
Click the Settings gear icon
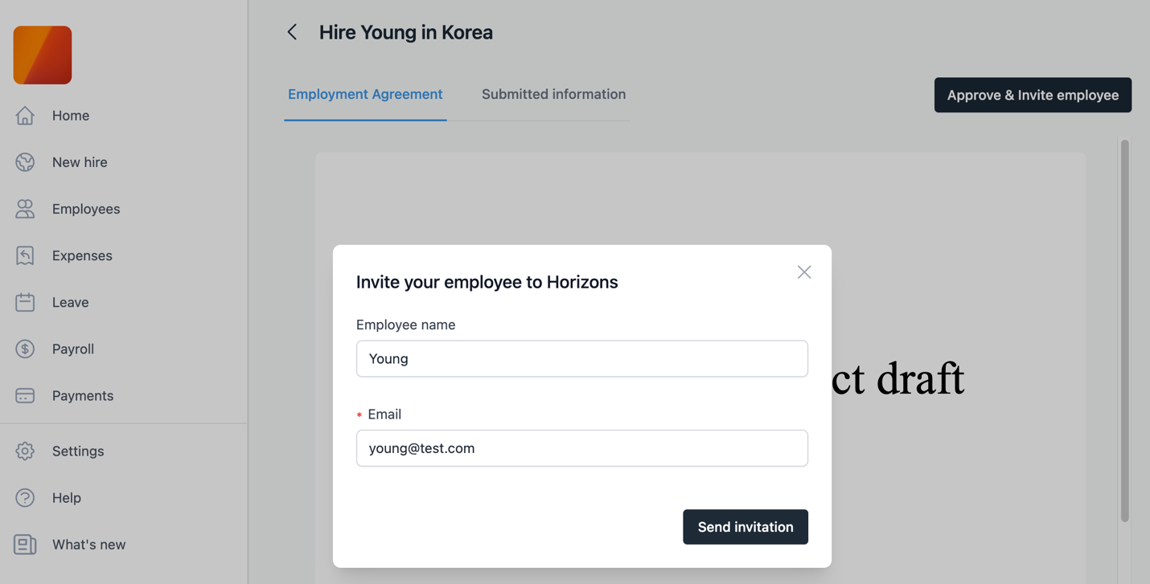pyautogui.click(x=25, y=451)
